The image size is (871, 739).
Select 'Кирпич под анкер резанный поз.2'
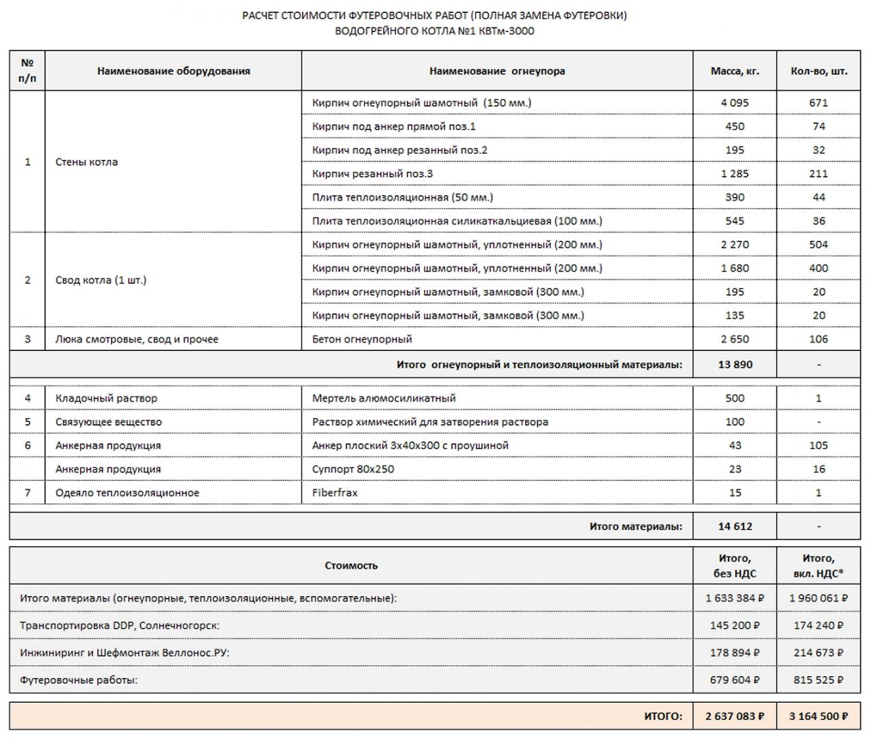click(400, 150)
